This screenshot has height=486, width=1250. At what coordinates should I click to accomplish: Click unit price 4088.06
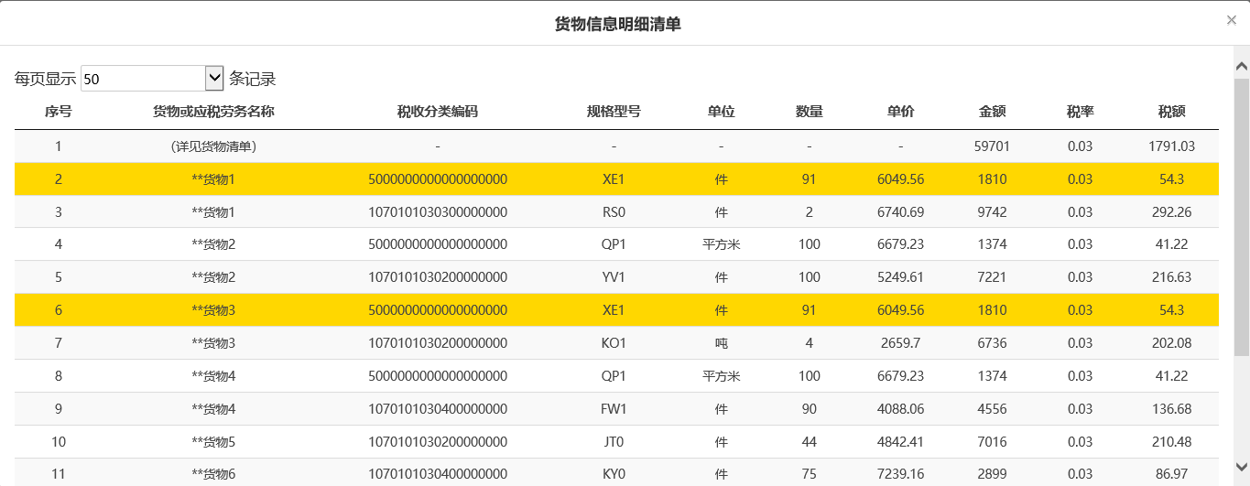901,409
